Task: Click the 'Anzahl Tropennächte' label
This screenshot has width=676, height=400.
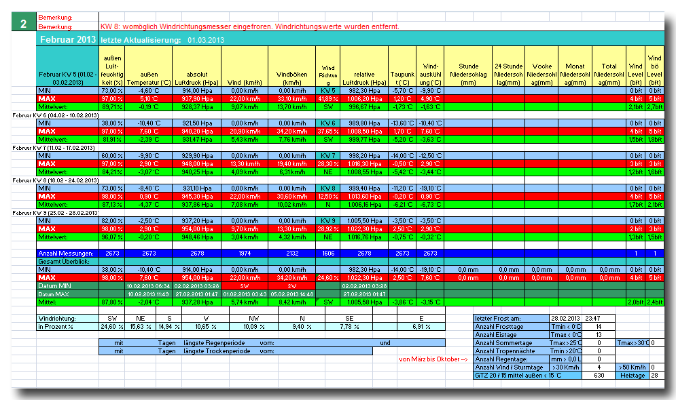Action: click(x=512, y=351)
